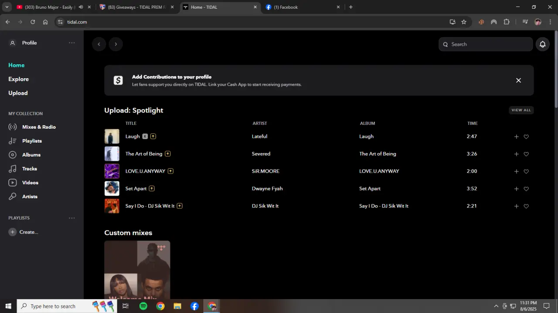Open artist Severed
Image resolution: width=558 pixels, height=313 pixels.
tap(261, 154)
